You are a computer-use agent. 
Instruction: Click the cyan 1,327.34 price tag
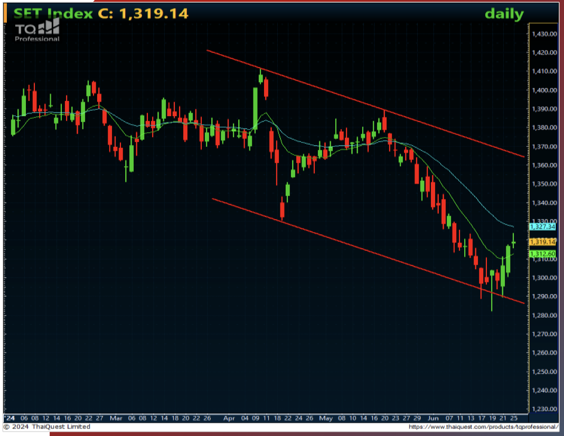tap(542, 227)
